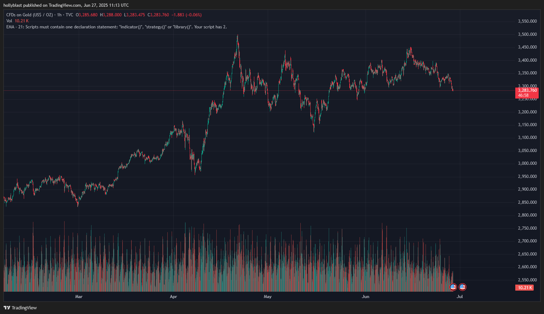
Task: Click the 3,200.000 price axis label
Action: [527, 112]
